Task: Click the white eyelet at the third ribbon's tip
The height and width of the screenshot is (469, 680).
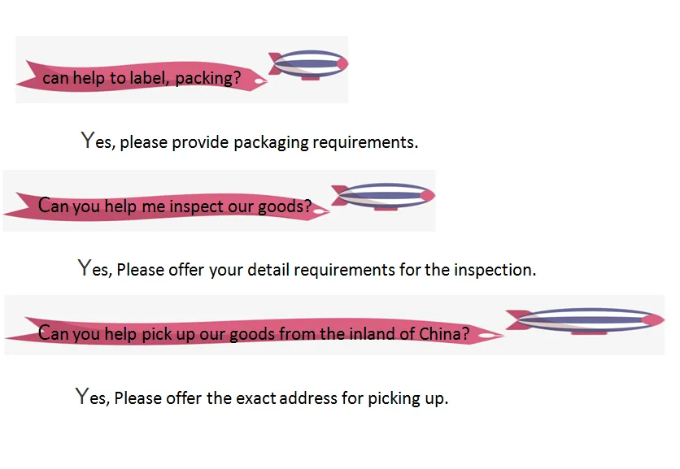Action: (487, 334)
